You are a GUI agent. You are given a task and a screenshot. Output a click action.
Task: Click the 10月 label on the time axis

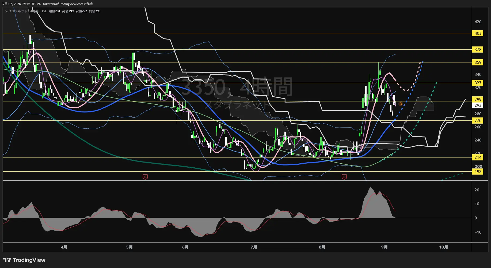coord(444,247)
